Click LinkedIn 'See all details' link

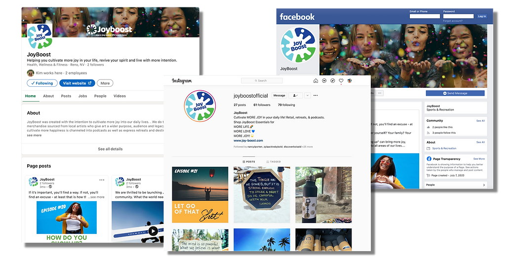[110, 149]
